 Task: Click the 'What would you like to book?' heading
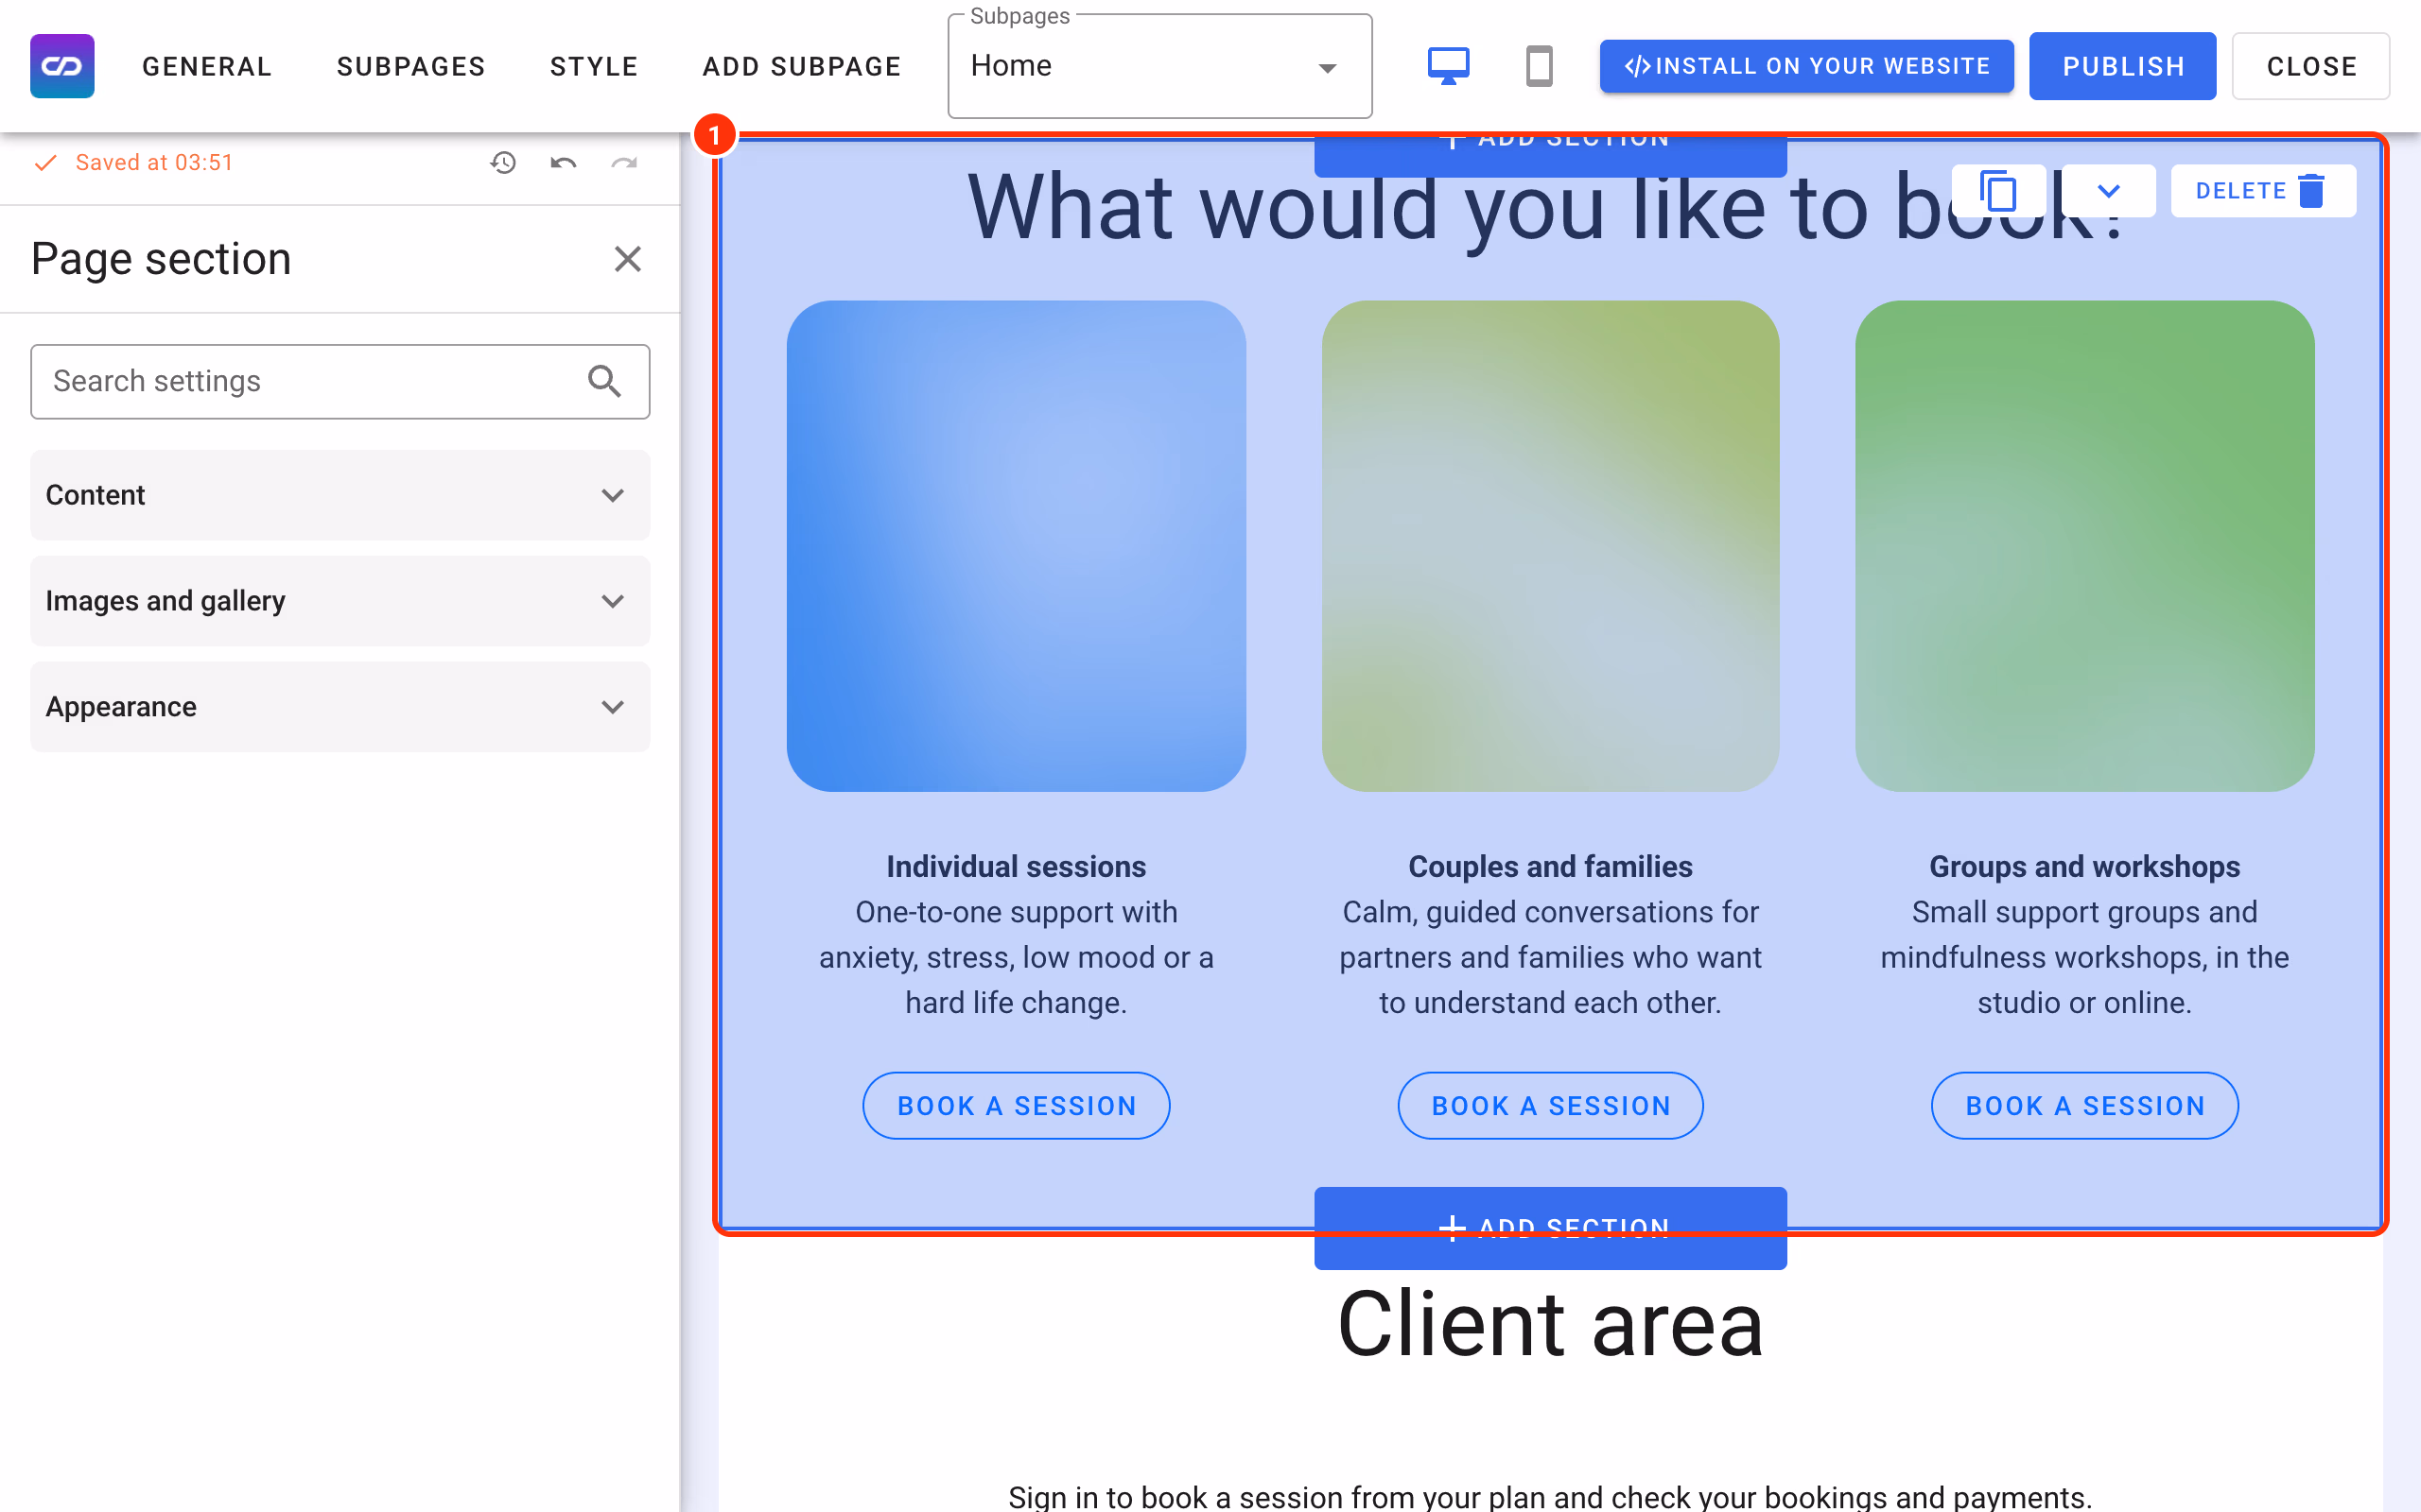click(x=1546, y=208)
